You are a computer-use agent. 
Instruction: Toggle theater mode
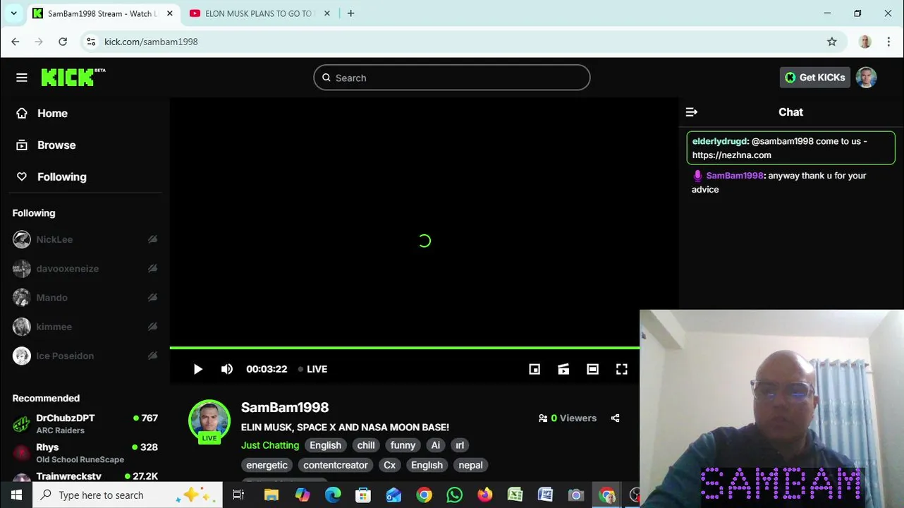(x=592, y=369)
